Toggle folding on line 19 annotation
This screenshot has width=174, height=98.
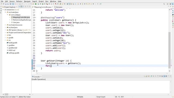(36, 17)
